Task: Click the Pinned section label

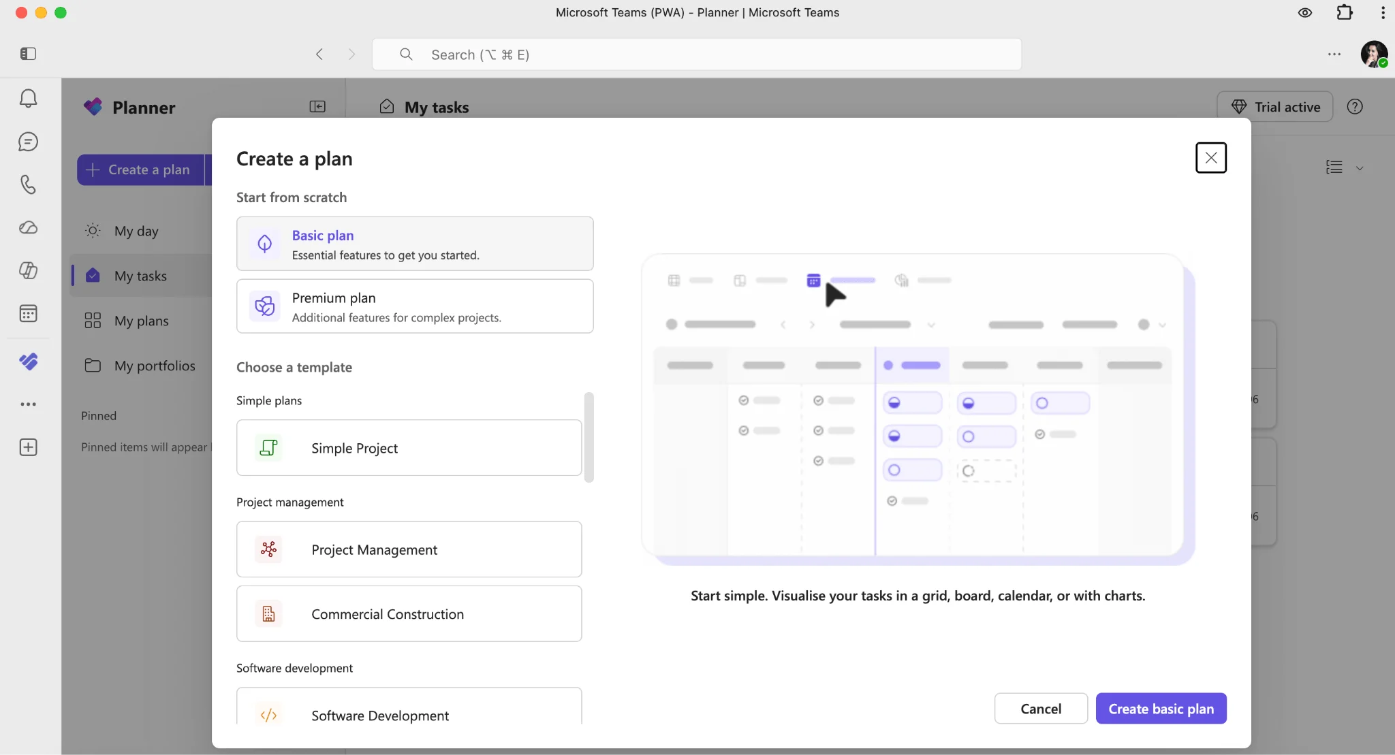Action: [99, 415]
